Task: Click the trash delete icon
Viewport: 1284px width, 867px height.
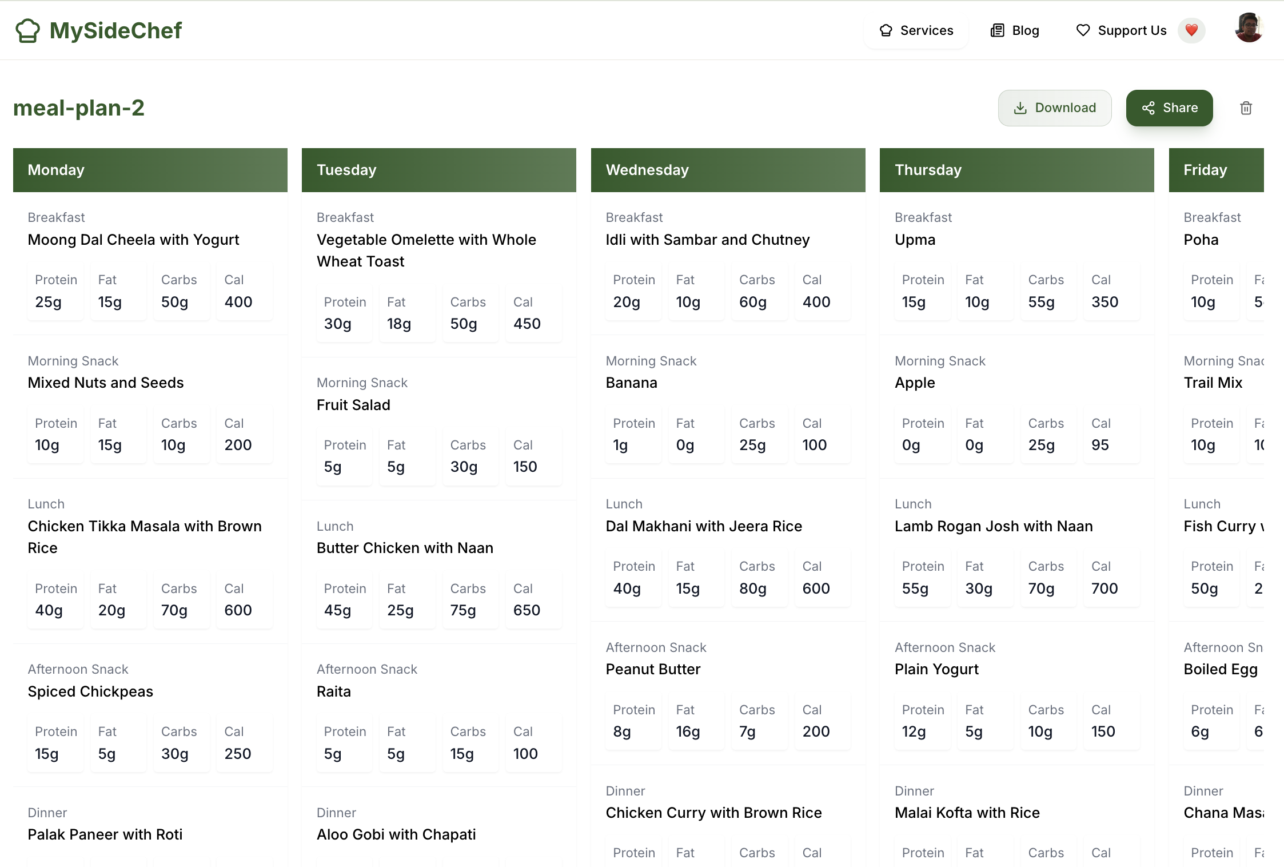Action: 1246,108
